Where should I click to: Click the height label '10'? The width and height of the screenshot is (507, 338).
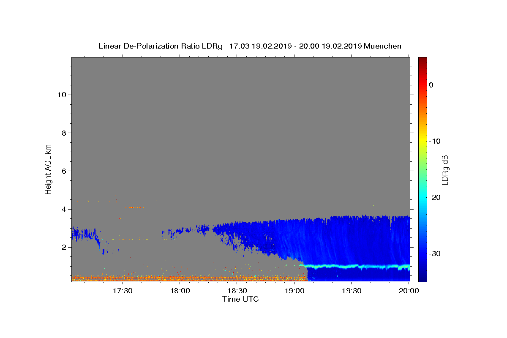(61, 95)
